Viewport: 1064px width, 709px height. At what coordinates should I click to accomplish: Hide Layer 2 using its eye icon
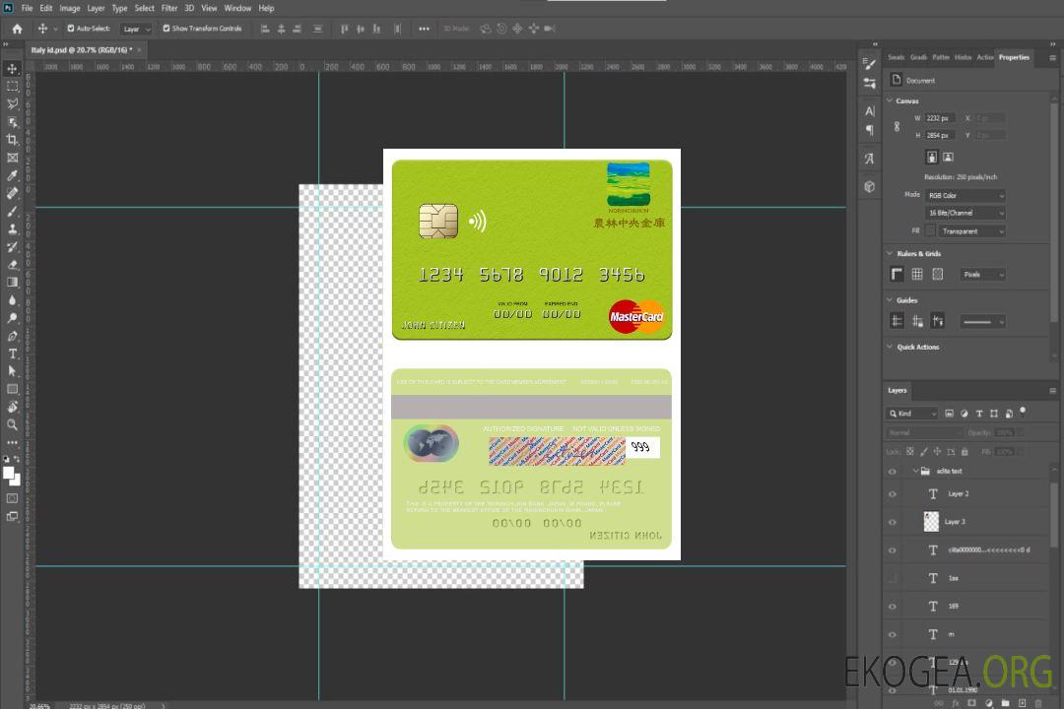(x=893, y=494)
